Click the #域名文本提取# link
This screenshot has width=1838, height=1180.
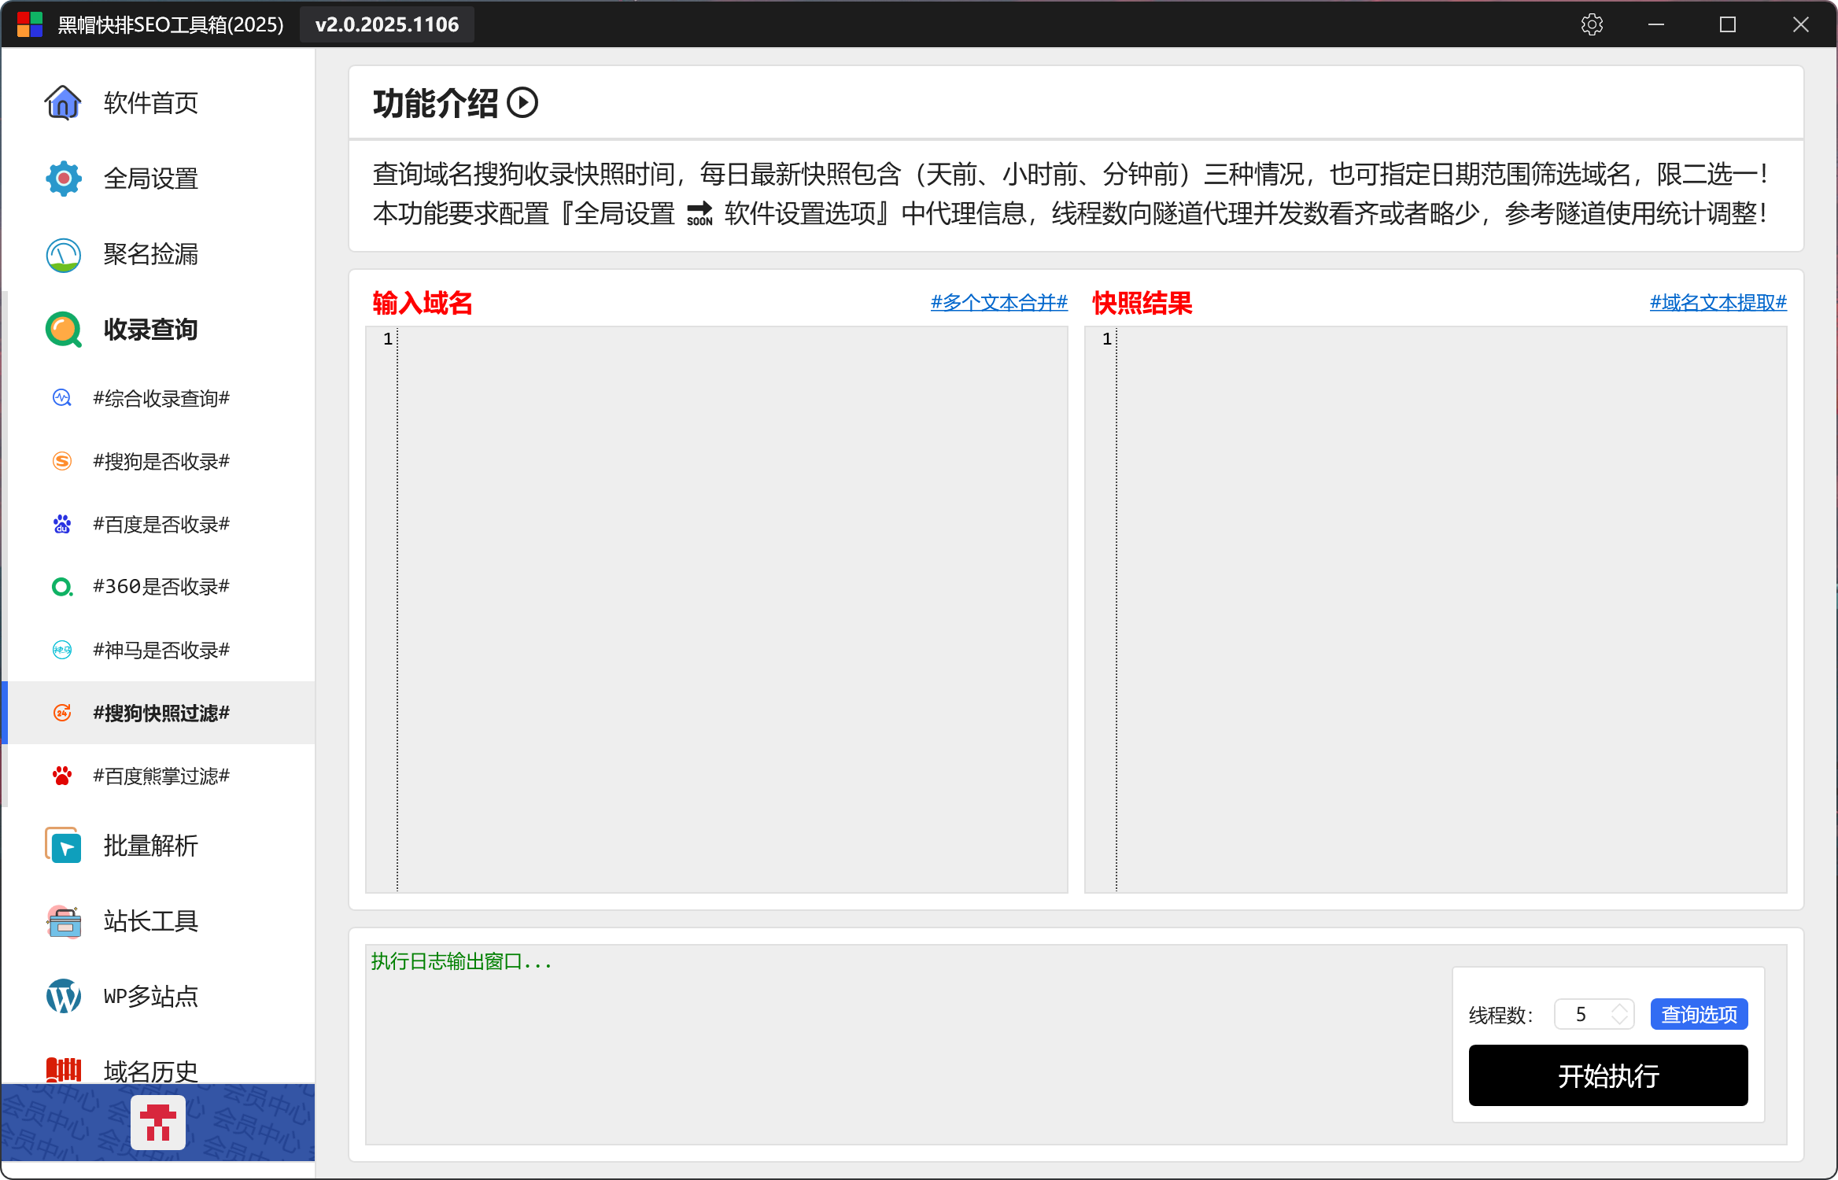(1718, 303)
